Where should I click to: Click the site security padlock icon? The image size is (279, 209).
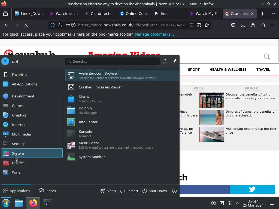[x=60, y=25]
